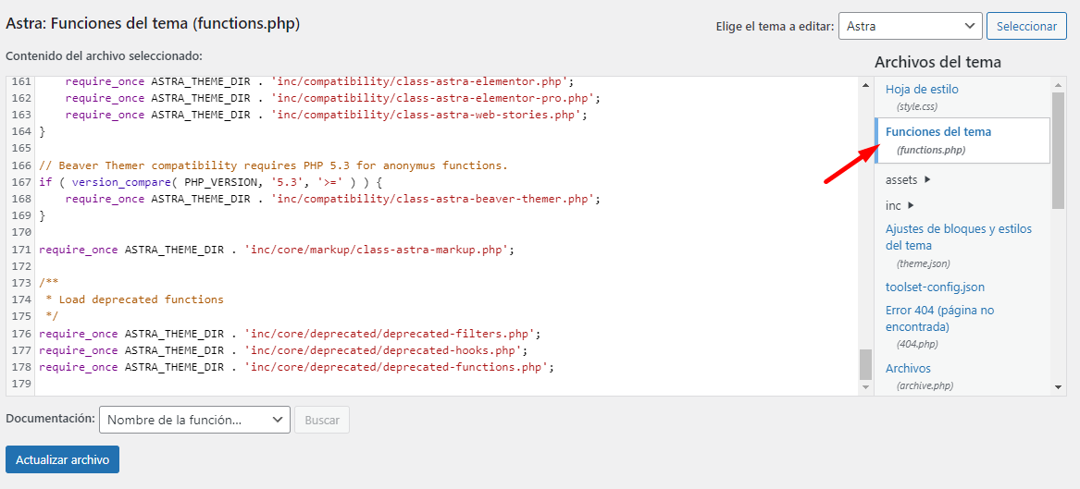Image resolution: width=1080 pixels, height=489 pixels.
Task: Expand the assets folder
Action: pyautogui.click(x=908, y=179)
